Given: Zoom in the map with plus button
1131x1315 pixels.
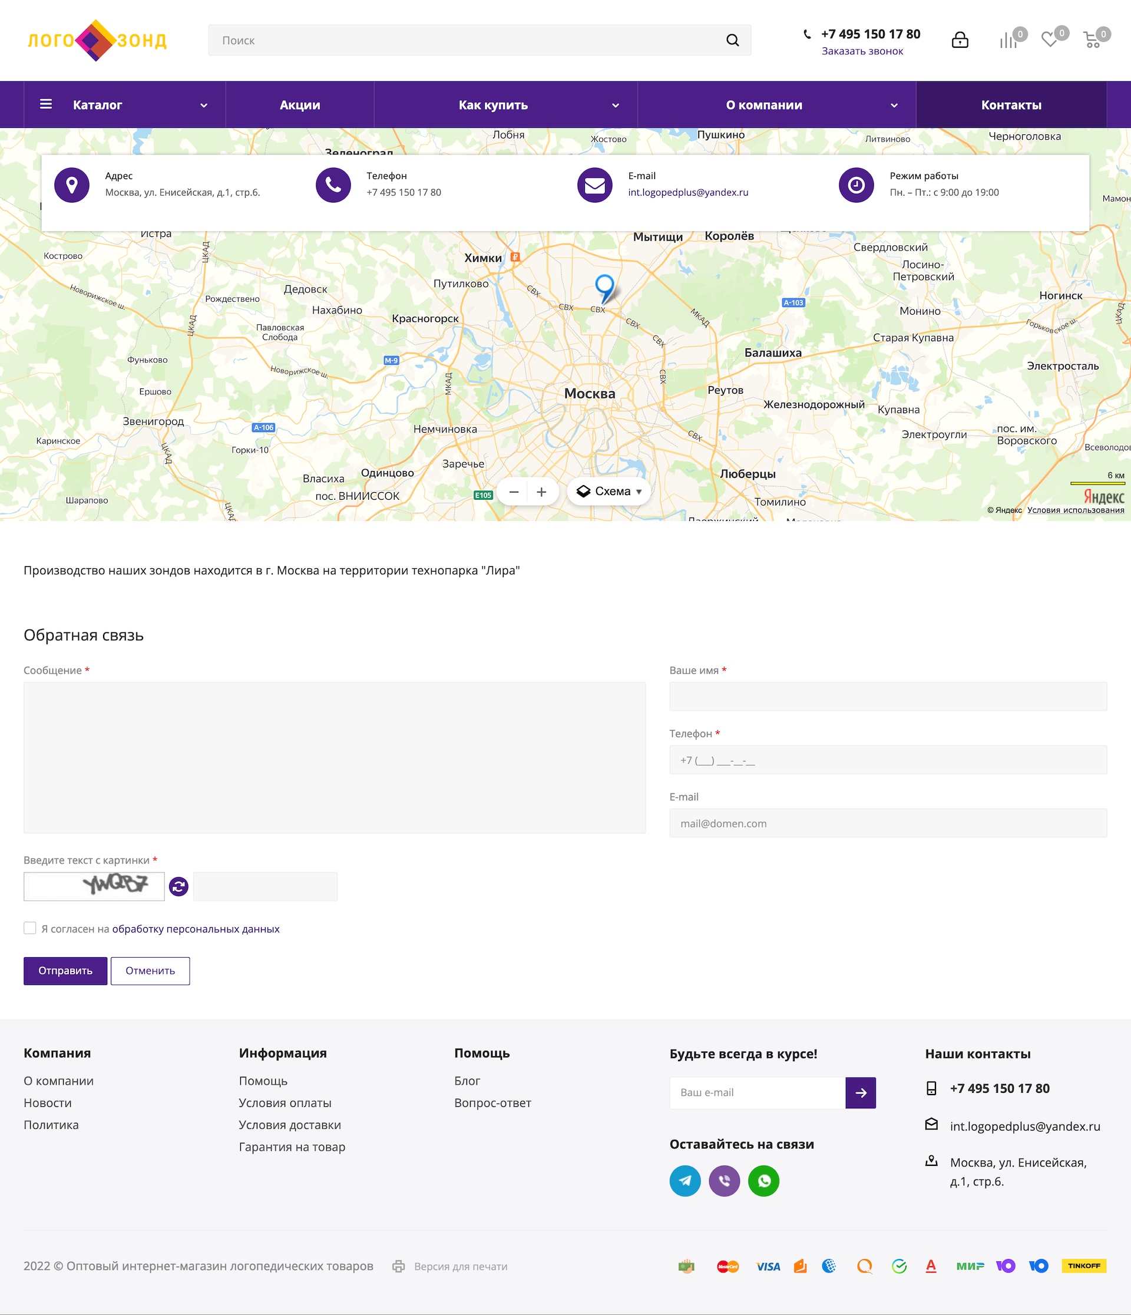Looking at the screenshot, I should [x=542, y=492].
